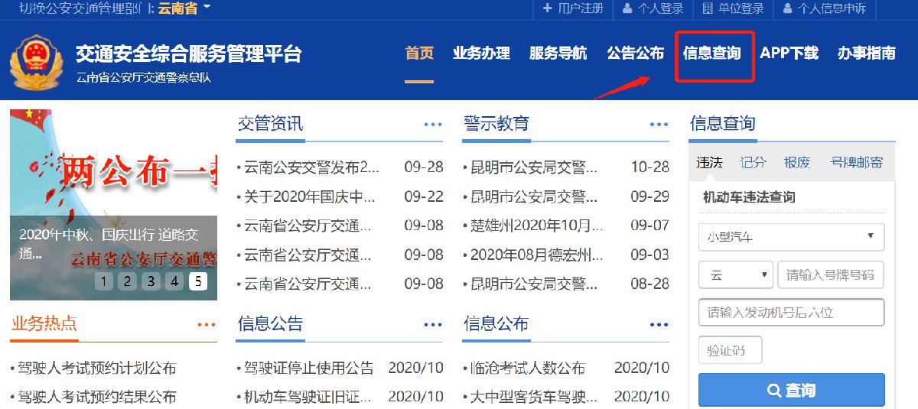The width and height of the screenshot is (918, 409).
Task: Open the 业务办理 navigation item
Action: [x=481, y=54]
